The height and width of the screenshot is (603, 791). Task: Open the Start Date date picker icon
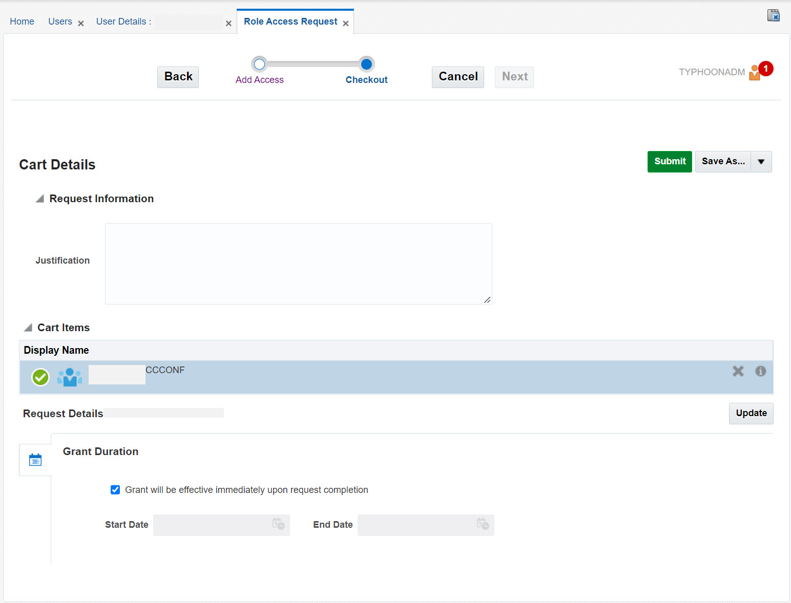tap(279, 525)
